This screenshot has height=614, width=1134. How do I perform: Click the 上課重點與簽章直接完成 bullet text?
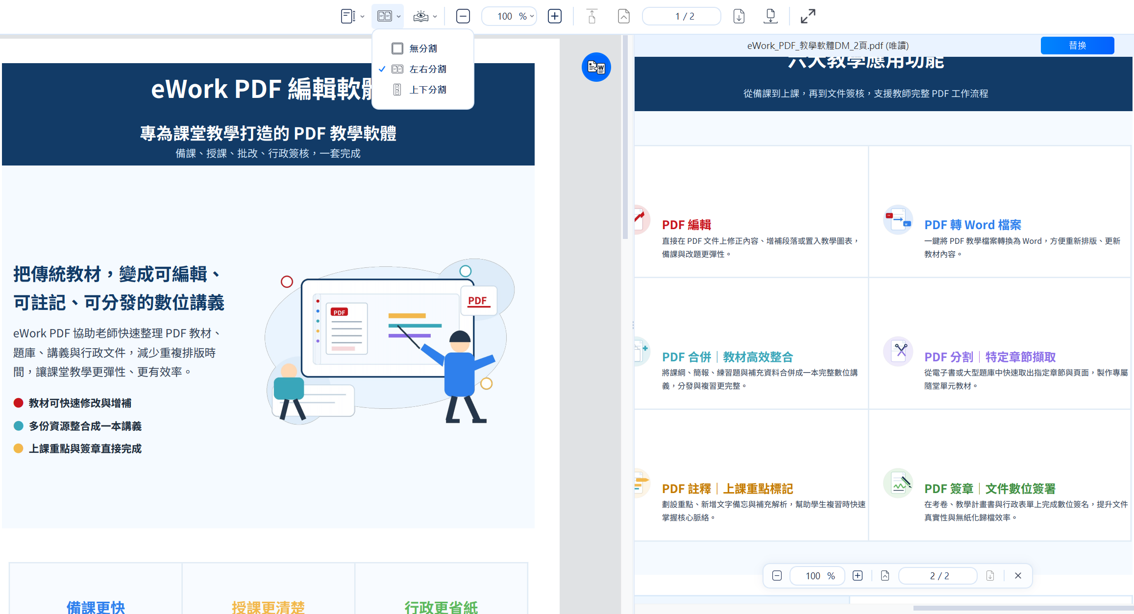[85, 449]
